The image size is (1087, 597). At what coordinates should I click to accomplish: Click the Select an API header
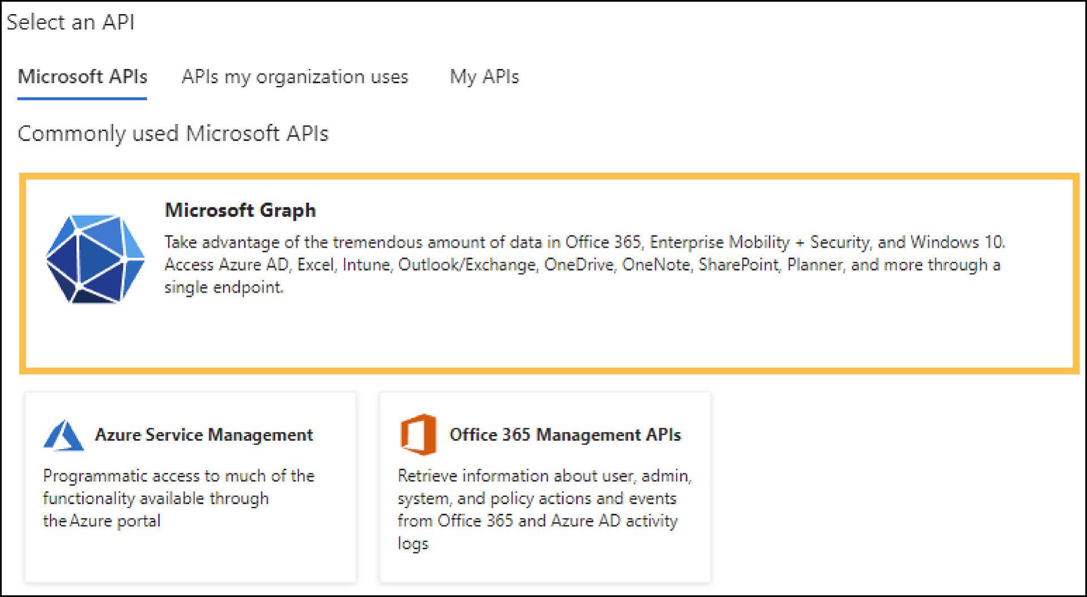(x=71, y=23)
